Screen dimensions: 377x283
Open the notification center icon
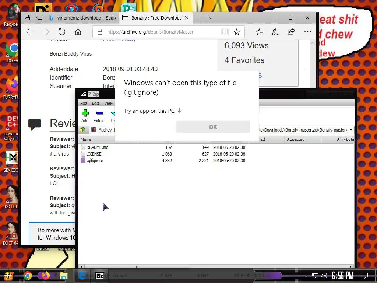point(365,276)
